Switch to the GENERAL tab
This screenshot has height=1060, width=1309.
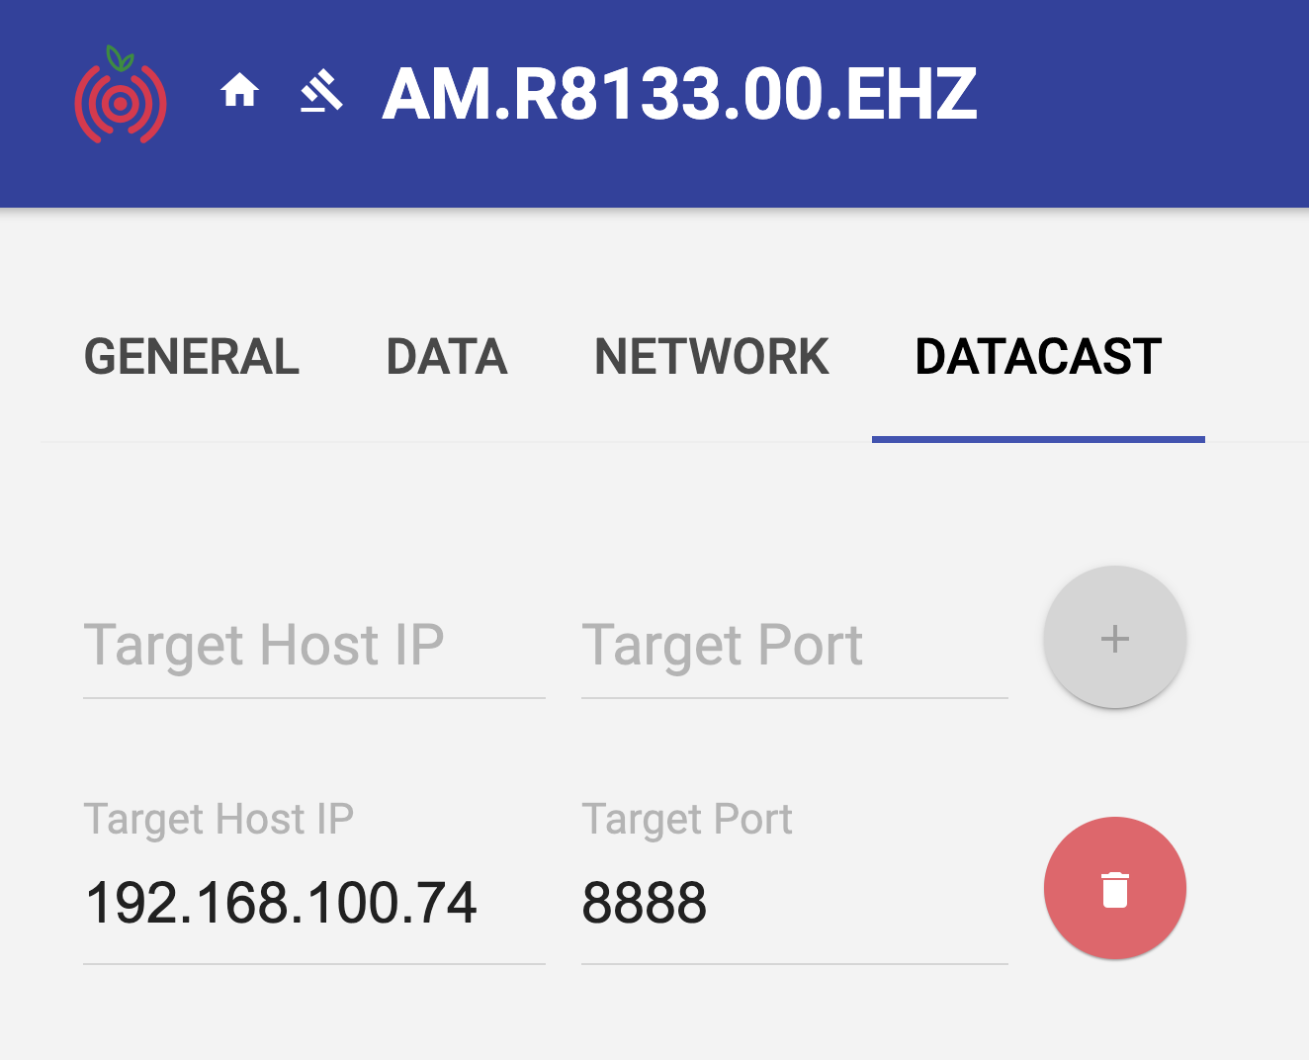pyautogui.click(x=192, y=357)
